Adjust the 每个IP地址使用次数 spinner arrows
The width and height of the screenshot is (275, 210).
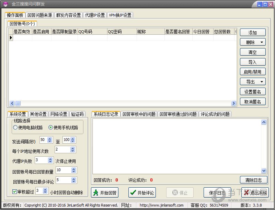point(72,150)
